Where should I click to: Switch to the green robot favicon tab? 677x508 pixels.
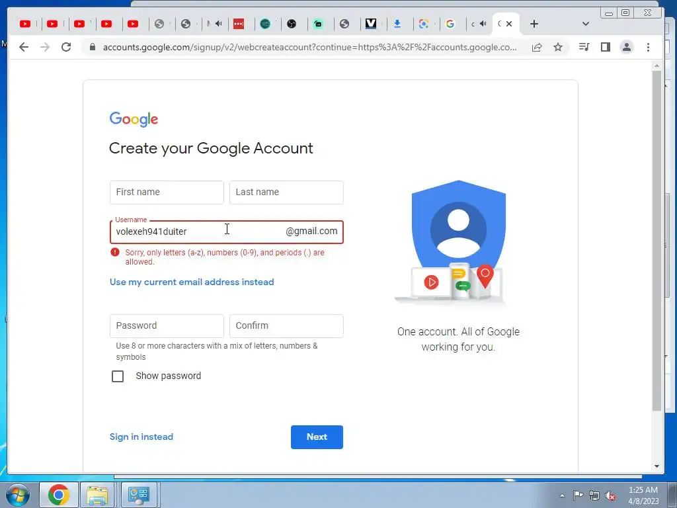tap(318, 24)
